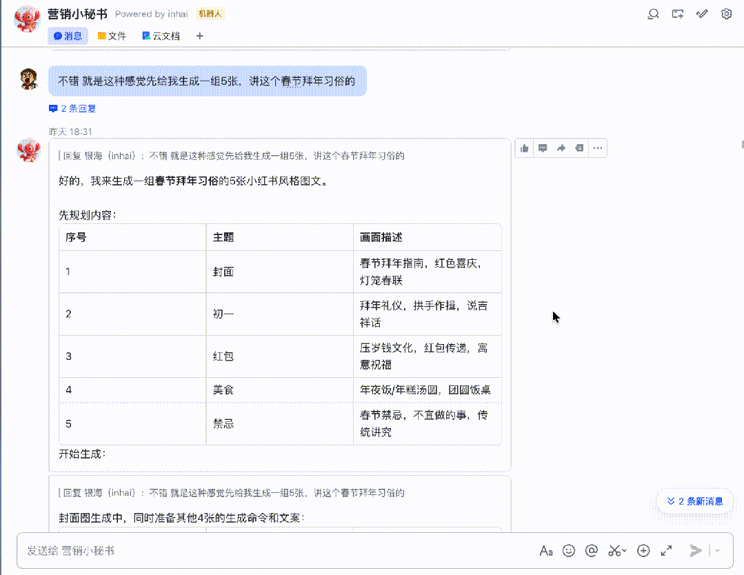The height and width of the screenshot is (575, 744).
Task: Expand the plus icon next to the input toolbar
Action: click(642, 550)
